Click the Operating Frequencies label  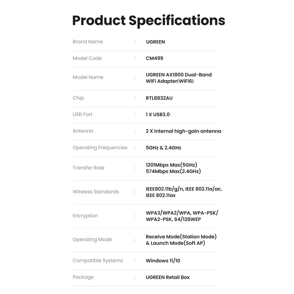click(100, 148)
